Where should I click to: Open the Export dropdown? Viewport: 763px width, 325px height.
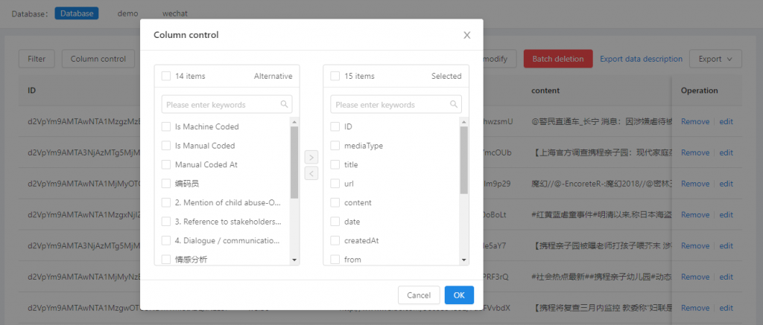tap(715, 59)
